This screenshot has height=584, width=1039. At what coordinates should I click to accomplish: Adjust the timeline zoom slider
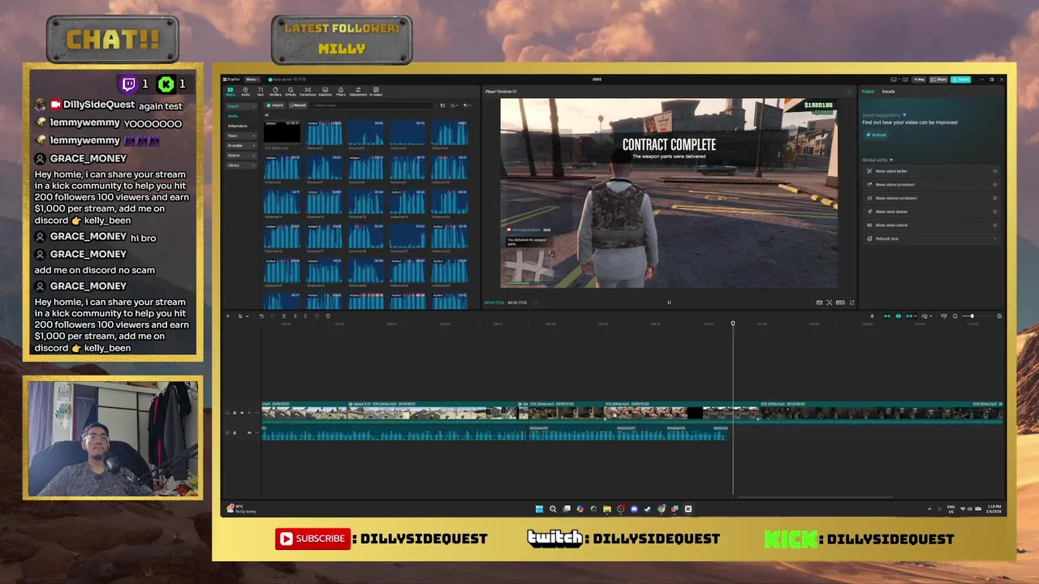tap(972, 316)
